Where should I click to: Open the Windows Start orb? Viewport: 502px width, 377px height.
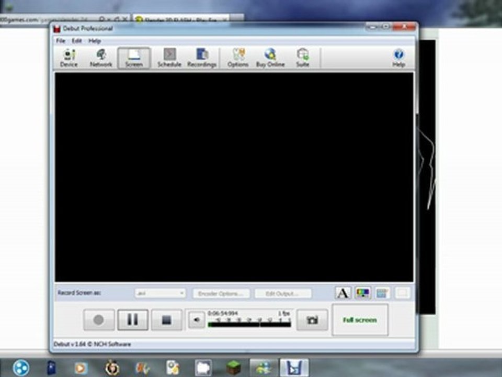click(21, 368)
